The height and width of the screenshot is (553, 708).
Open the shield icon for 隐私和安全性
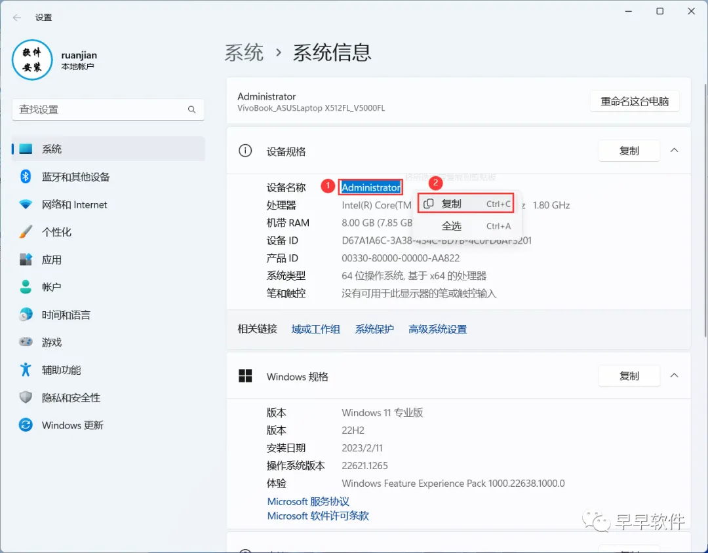point(26,397)
